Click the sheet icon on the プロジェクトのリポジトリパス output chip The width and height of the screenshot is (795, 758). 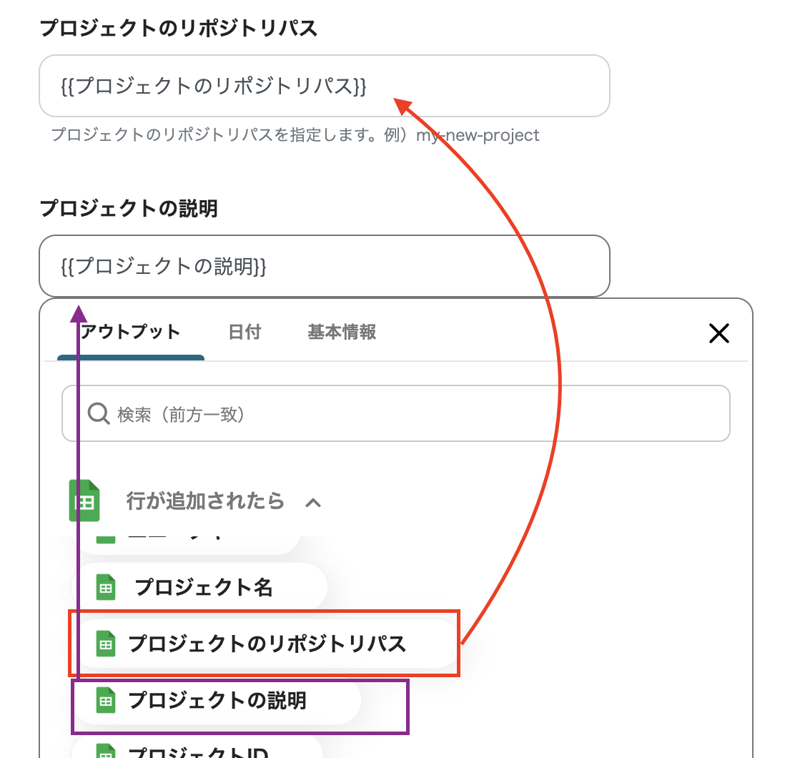point(106,644)
